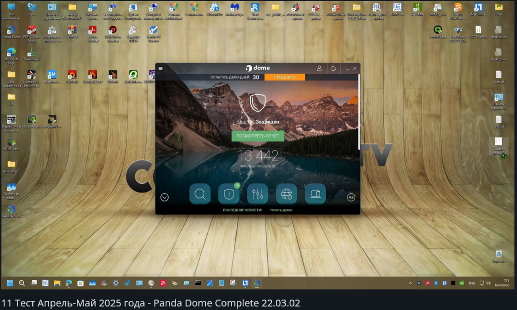This screenshot has height=310, width=517.
Task: Open the Panda Dome hamburger menu
Action: click(161, 68)
